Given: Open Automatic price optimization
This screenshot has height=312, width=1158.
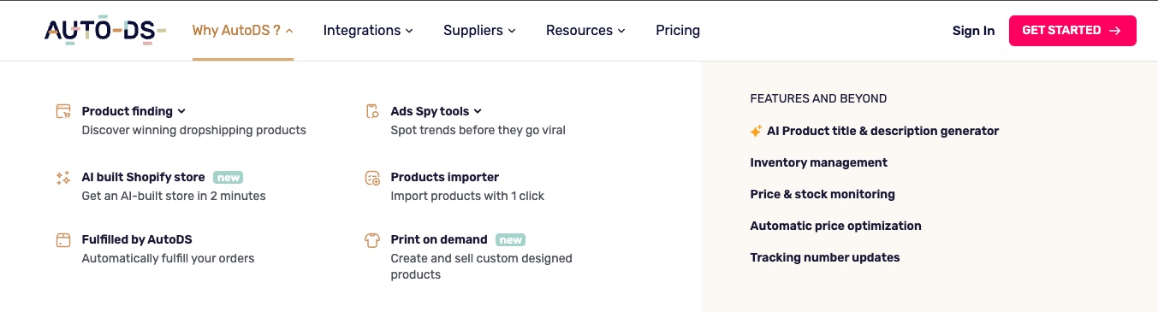Looking at the screenshot, I should pyautogui.click(x=836, y=226).
